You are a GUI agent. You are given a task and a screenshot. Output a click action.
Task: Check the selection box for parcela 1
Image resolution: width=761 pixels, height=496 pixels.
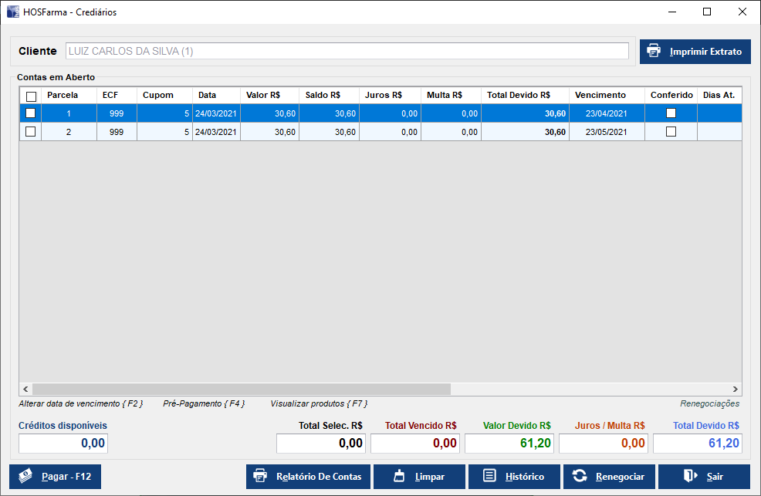31,113
